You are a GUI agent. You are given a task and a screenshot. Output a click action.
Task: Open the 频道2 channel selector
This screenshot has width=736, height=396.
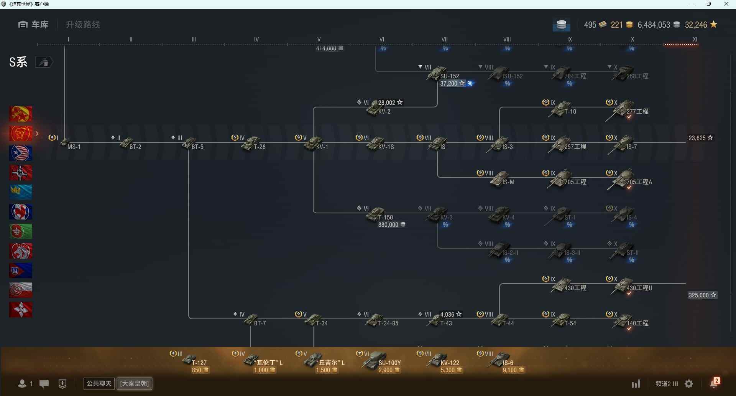pyautogui.click(x=667, y=383)
